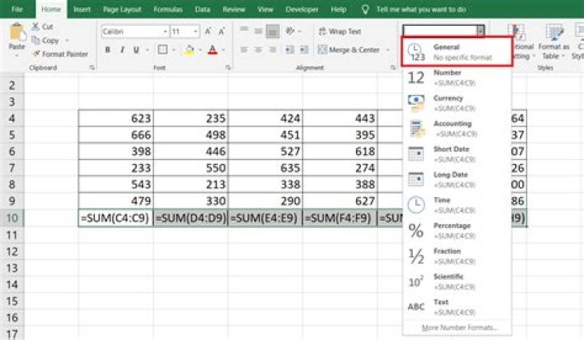The height and width of the screenshot is (340, 584).
Task: Open Clipboard group dialog launcher
Action: click(x=92, y=67)
